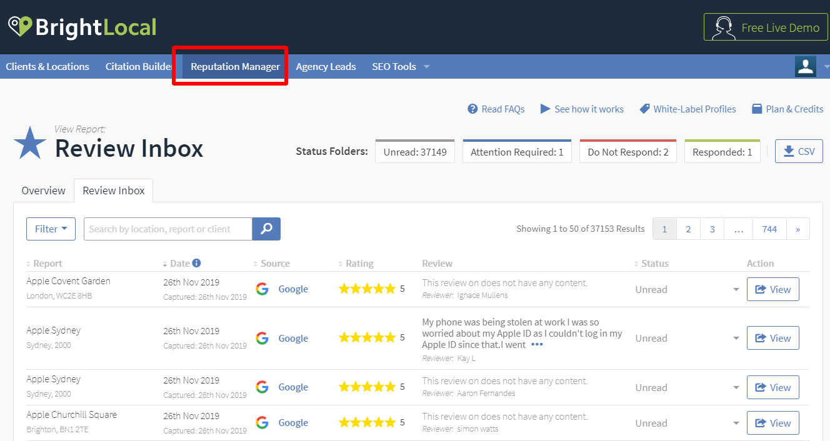The height and width of the screenshot is (441, 830).
Task: Click the play icon beside See how it works
Action: tap(545, 109)
